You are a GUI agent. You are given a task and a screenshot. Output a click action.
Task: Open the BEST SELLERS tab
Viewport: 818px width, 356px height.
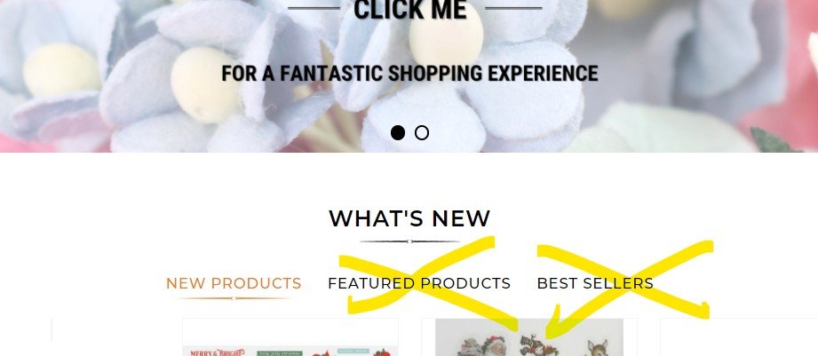[595, 283]
